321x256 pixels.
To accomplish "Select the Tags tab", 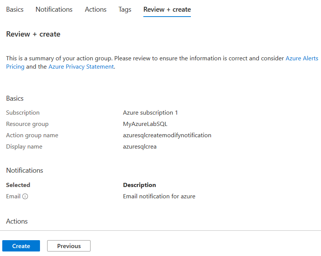I will point(125,9).
